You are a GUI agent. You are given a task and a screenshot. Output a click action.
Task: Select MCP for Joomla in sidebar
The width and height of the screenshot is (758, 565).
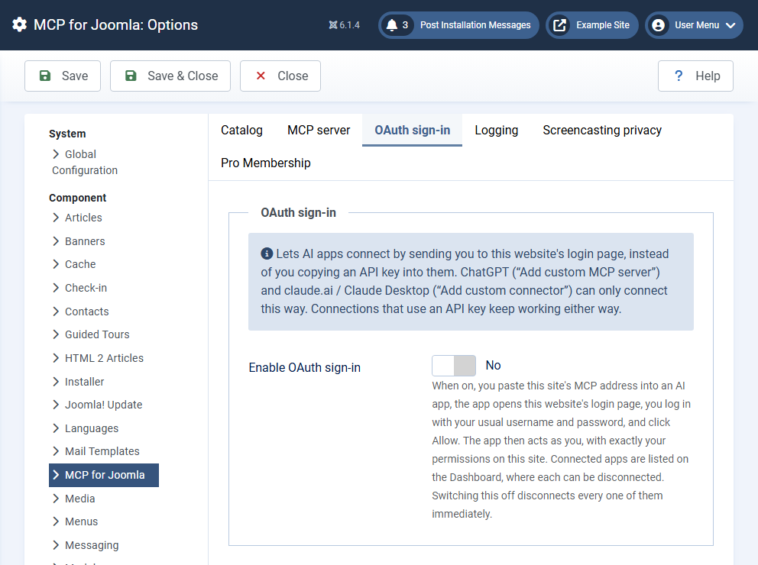pyautogui.click(x=104, y=475)
